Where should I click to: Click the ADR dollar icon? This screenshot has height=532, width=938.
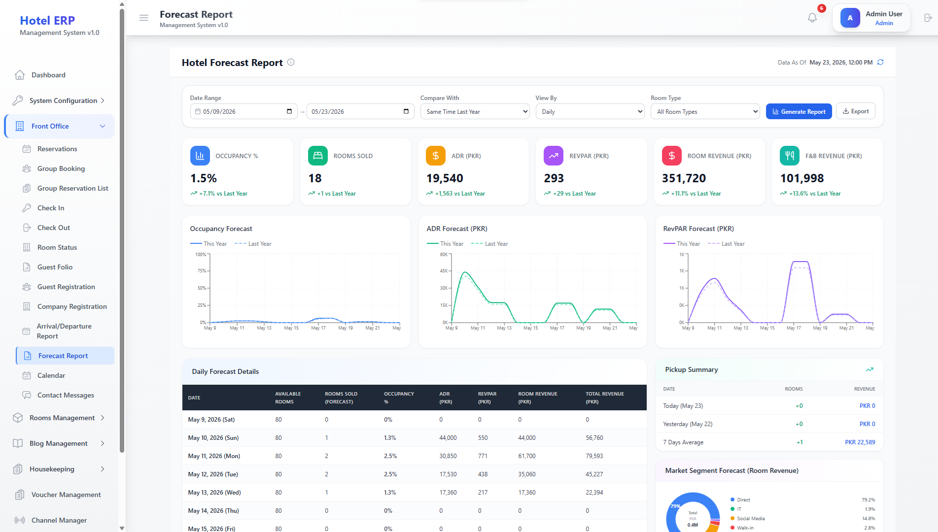pyautogui.click(x=436, y=156)
